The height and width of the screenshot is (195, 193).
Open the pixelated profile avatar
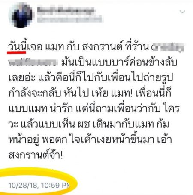[21, 15]
